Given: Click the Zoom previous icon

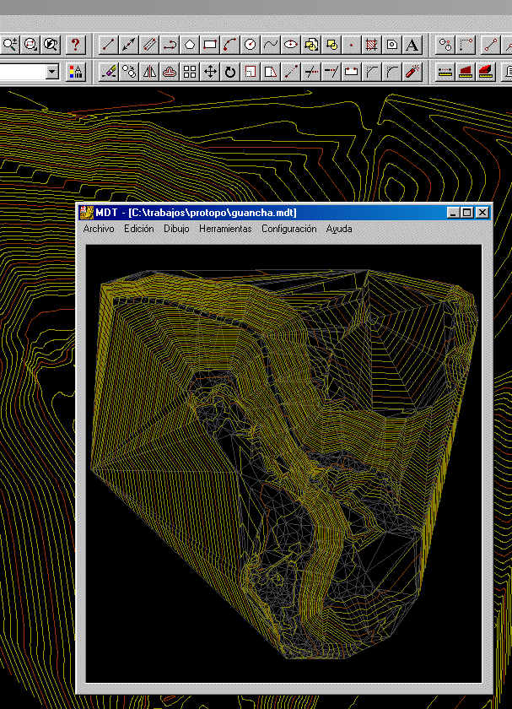Looking at the screenshot, I should click(51, 45).
